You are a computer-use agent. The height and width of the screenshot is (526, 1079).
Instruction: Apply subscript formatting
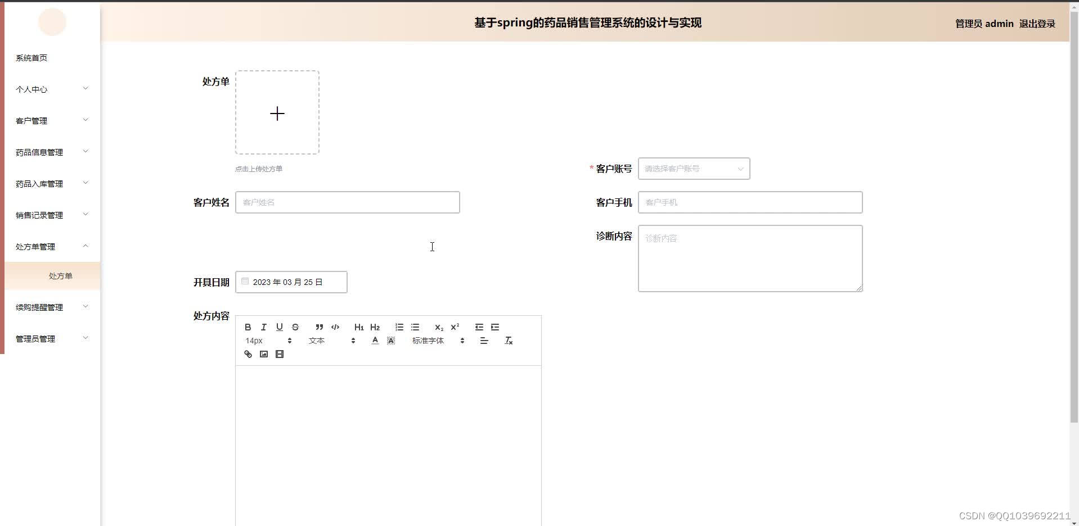click(439, 327)
